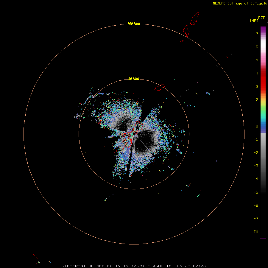
Task: Select the 2 value on dB scale
Action: coord(257,100)
